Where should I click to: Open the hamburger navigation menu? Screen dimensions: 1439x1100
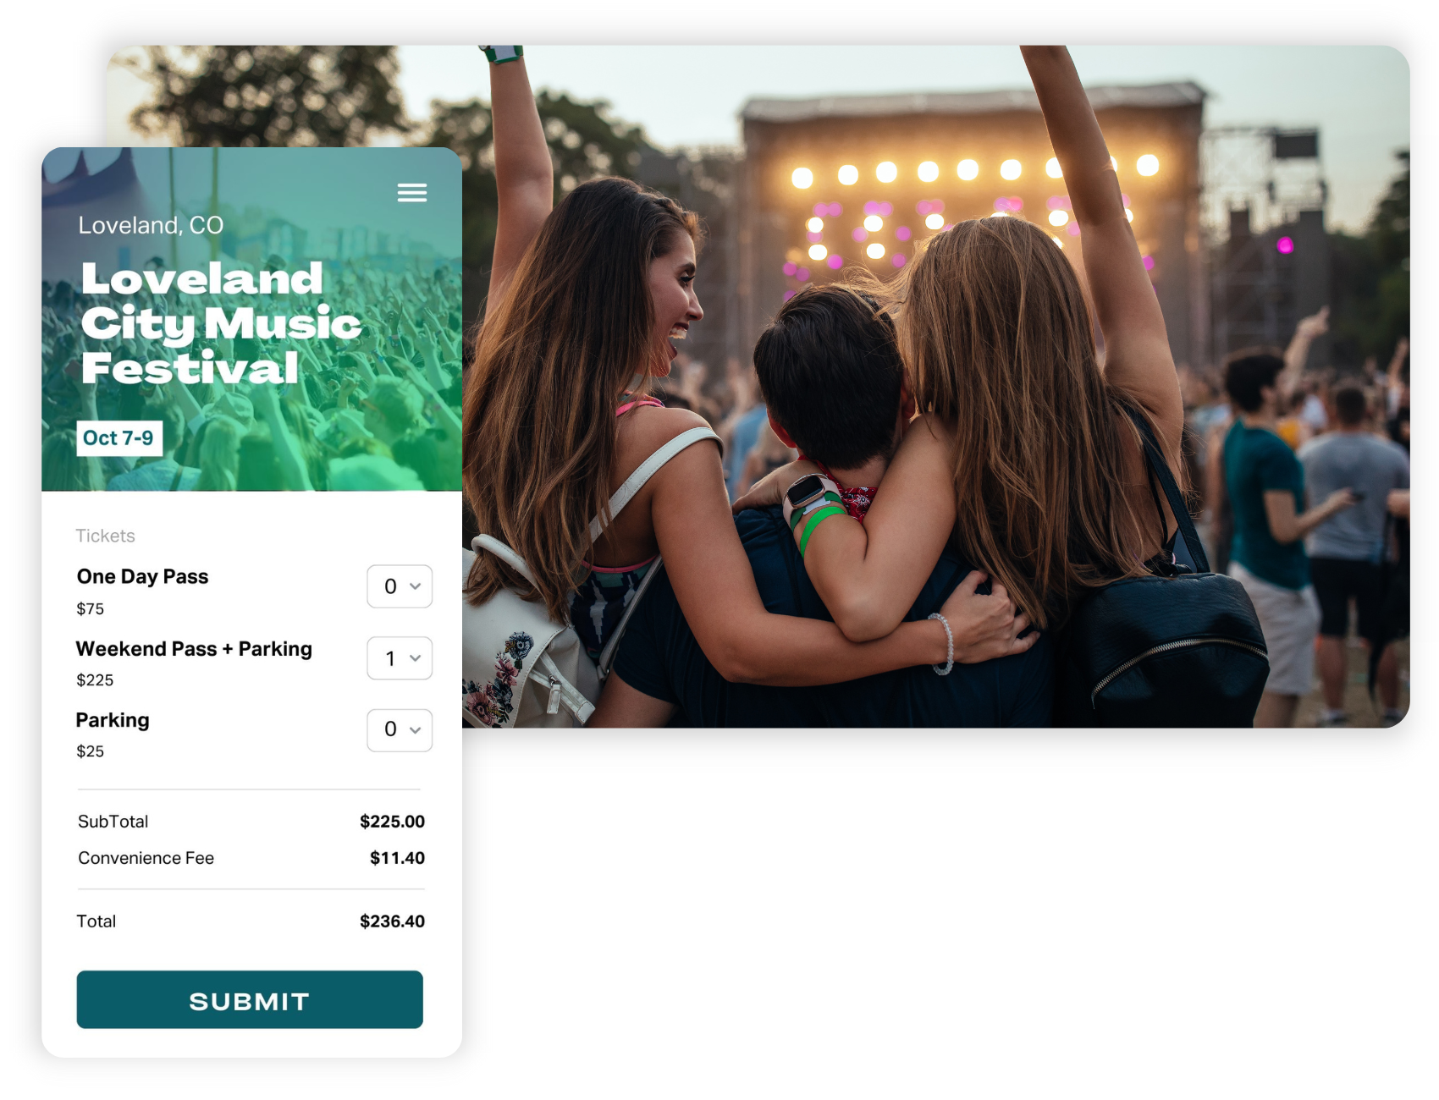(412, 193)
